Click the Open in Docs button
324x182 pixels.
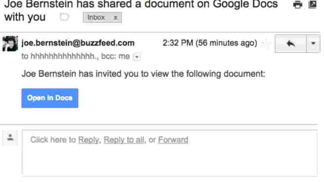tap(50, 98)
